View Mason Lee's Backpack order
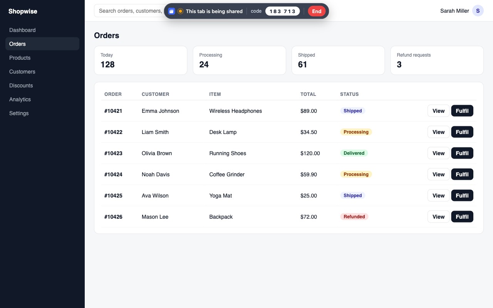Screen dimensions: 493x308 tap(438, 217)
